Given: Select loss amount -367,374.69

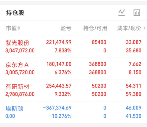Looking at the screenshot, I should coord(57,108).
